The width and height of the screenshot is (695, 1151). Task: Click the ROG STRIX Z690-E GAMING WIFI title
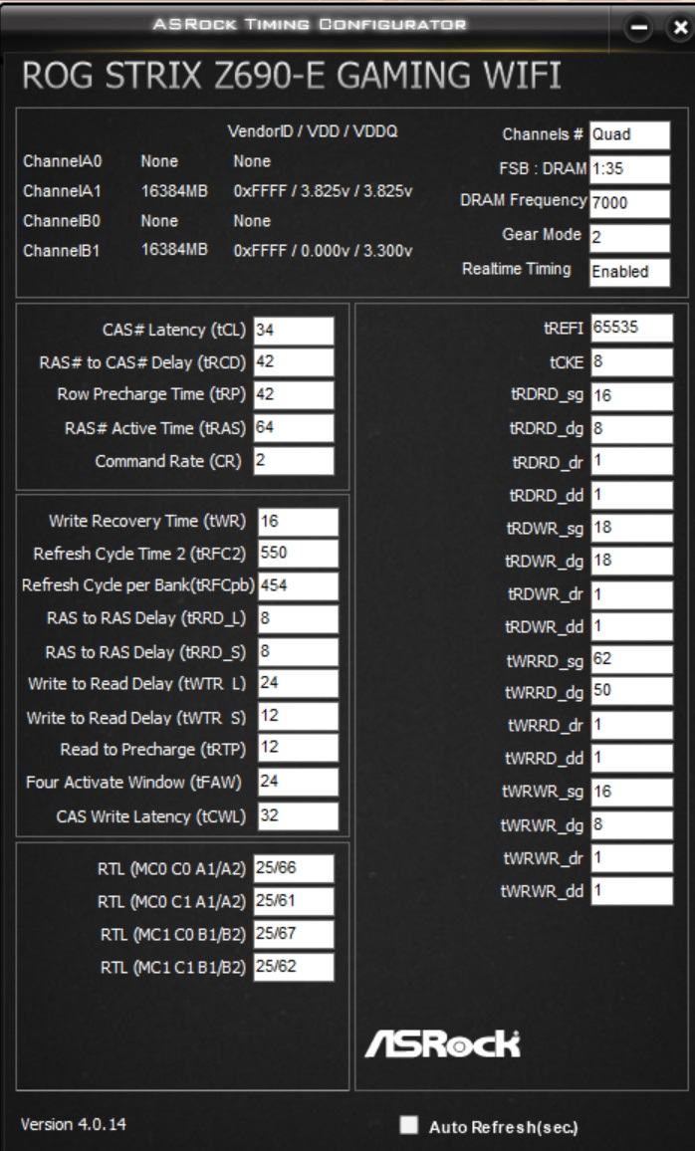(292, 77)
